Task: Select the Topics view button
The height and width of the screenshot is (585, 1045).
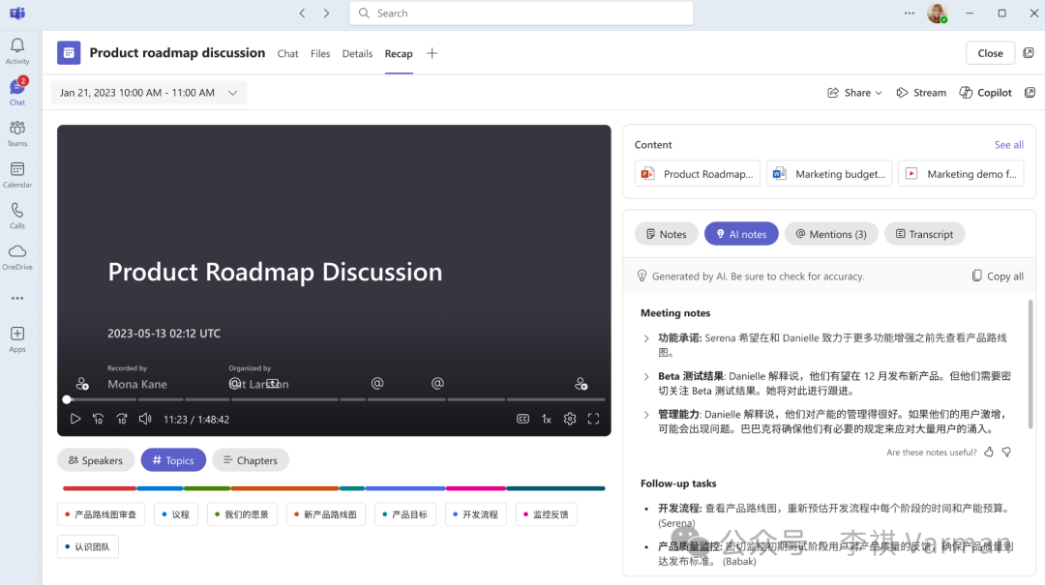Action: [173, 460]
